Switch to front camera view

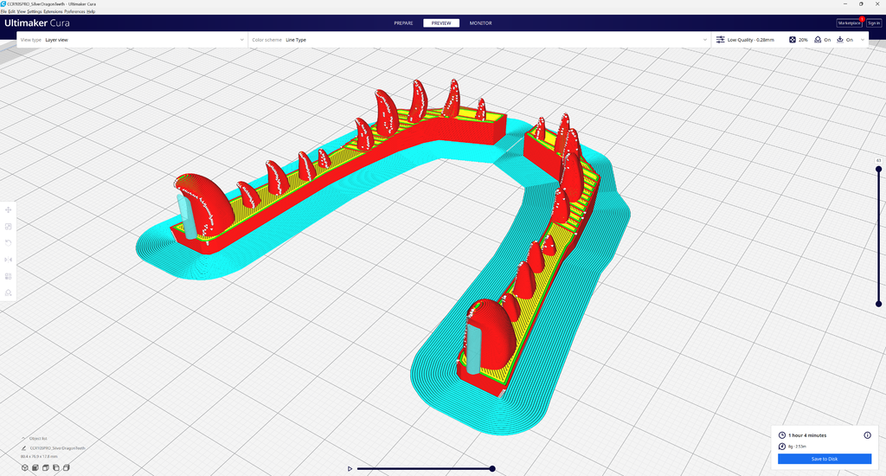click(x=35, y=467)
